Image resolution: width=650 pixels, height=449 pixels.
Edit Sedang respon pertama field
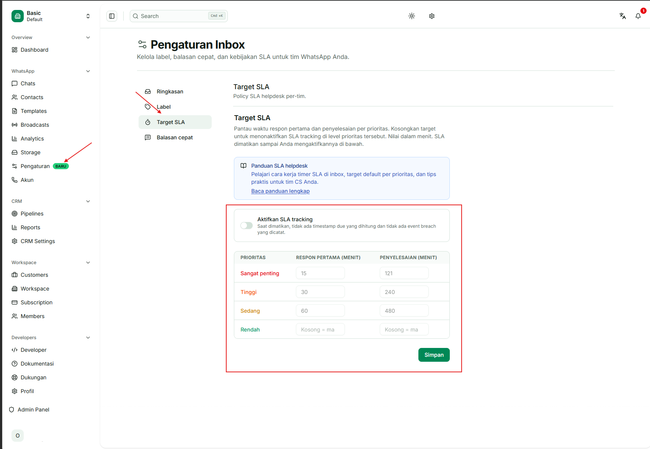(320, 311)
